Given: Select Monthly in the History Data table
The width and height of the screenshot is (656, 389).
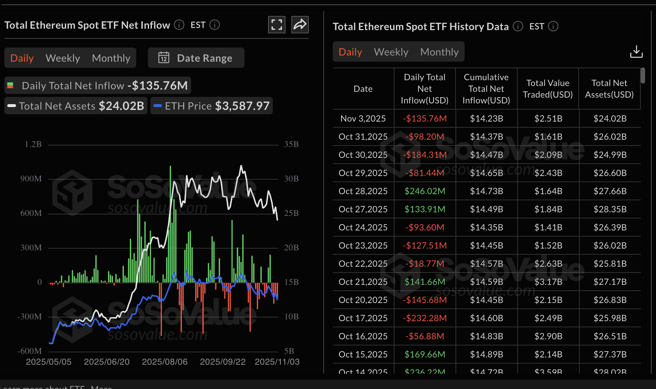Looking at the screenshot, I should pyautogui.click(x=440, y=52).
